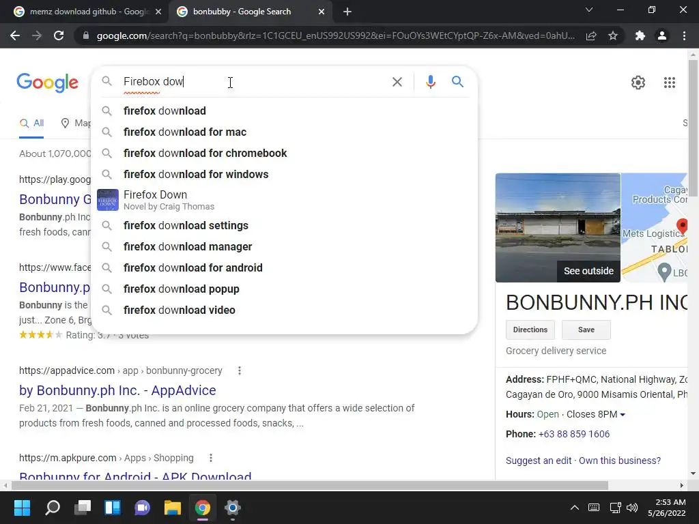Screen dimensions: 699x524
Task: Open the Google apps grid
Action: (x=670, y=83)
